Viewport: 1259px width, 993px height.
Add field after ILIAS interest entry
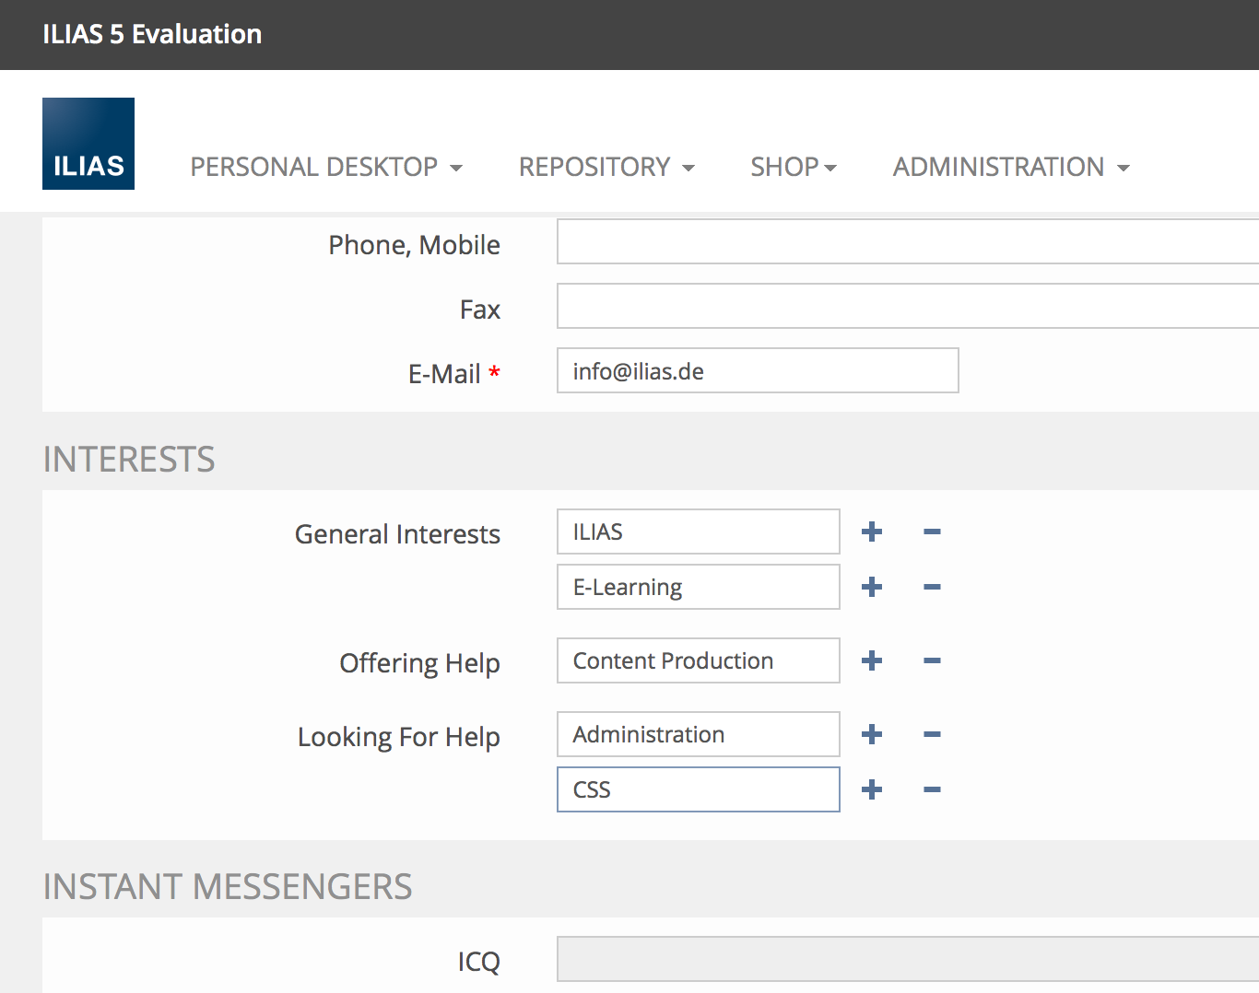coord(871,532)
